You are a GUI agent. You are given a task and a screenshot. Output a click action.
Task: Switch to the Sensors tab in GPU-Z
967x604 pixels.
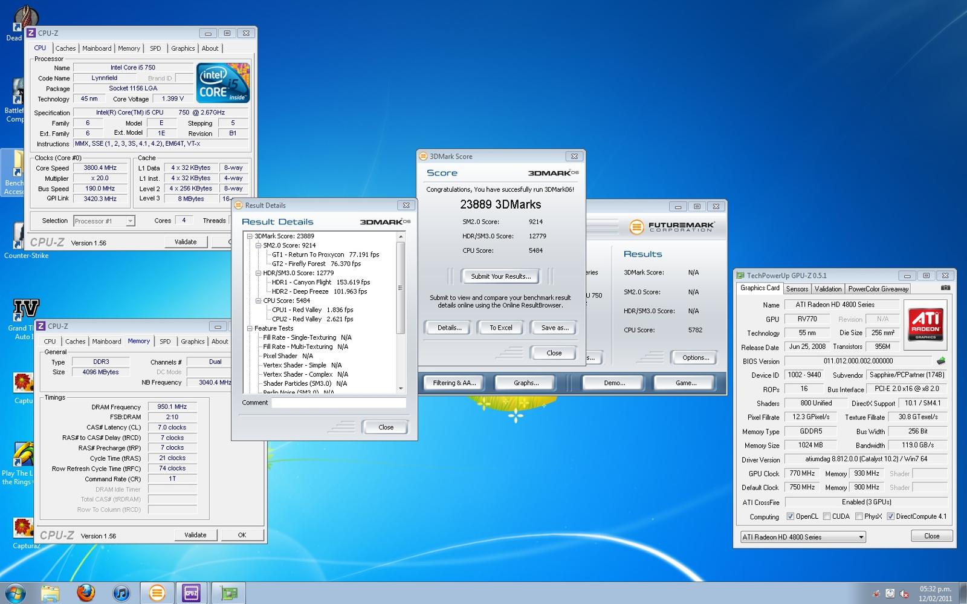[797, 289]
